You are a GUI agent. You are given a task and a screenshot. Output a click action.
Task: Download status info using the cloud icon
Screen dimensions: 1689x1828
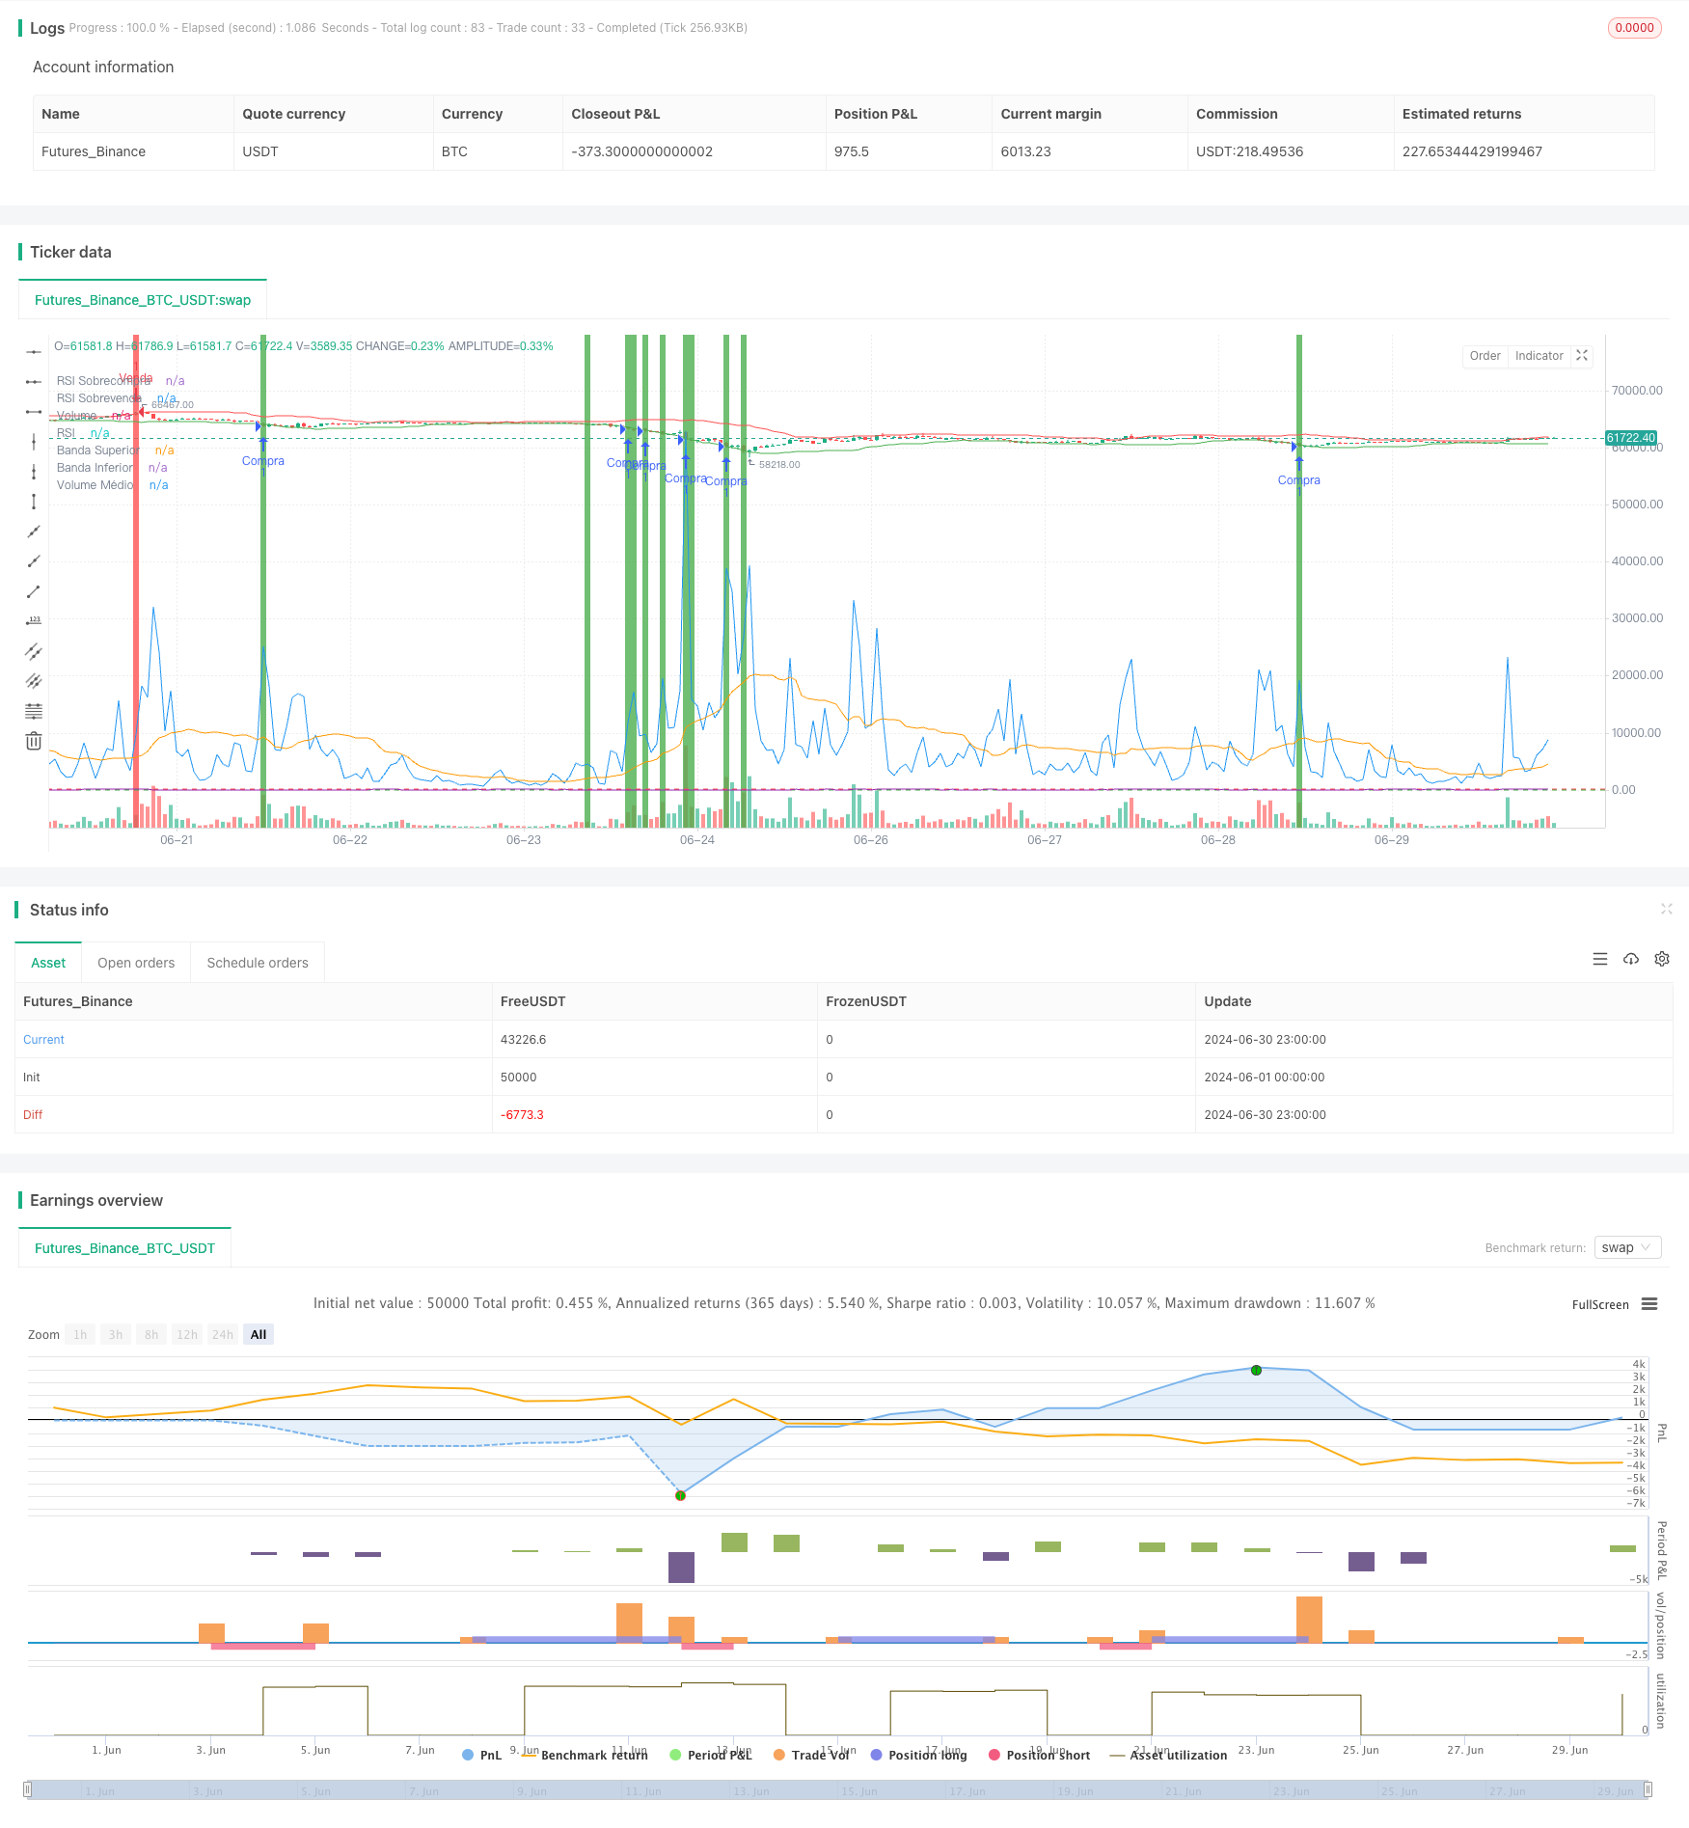tap(1631, 959)
